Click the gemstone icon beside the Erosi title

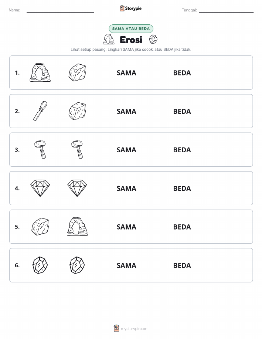click(x=153, y=39)
